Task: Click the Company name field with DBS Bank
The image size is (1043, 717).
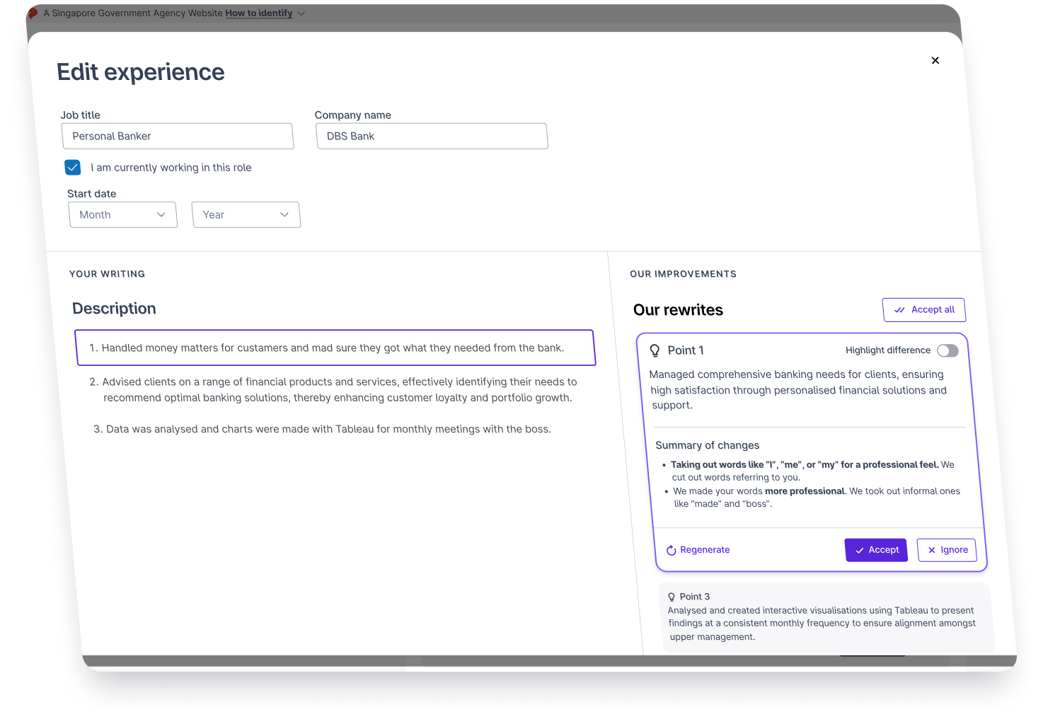Action: coord(432,136)
